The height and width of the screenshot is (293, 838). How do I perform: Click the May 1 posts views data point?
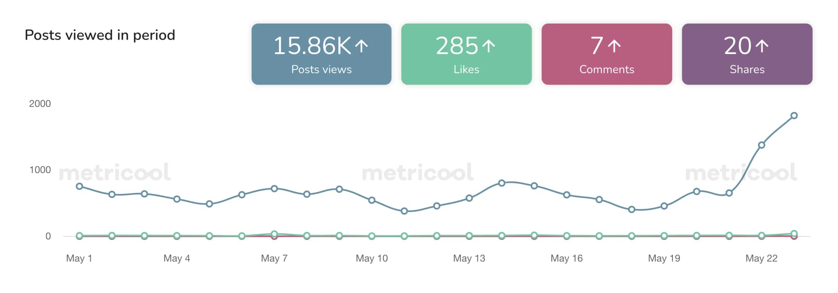[79, 186]
